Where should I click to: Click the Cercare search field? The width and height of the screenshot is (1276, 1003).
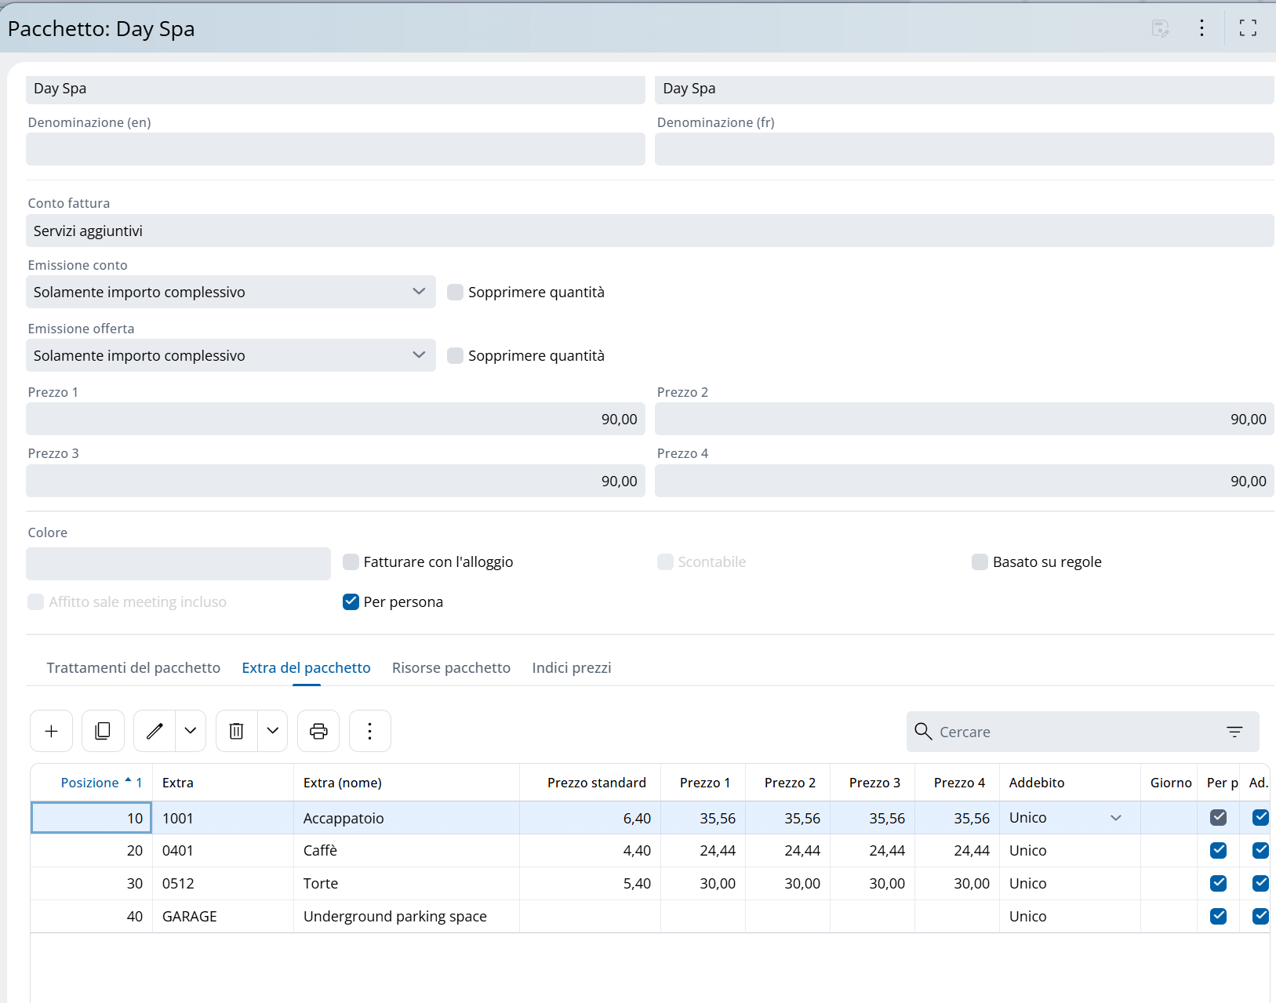click(x=1074, y=732)
